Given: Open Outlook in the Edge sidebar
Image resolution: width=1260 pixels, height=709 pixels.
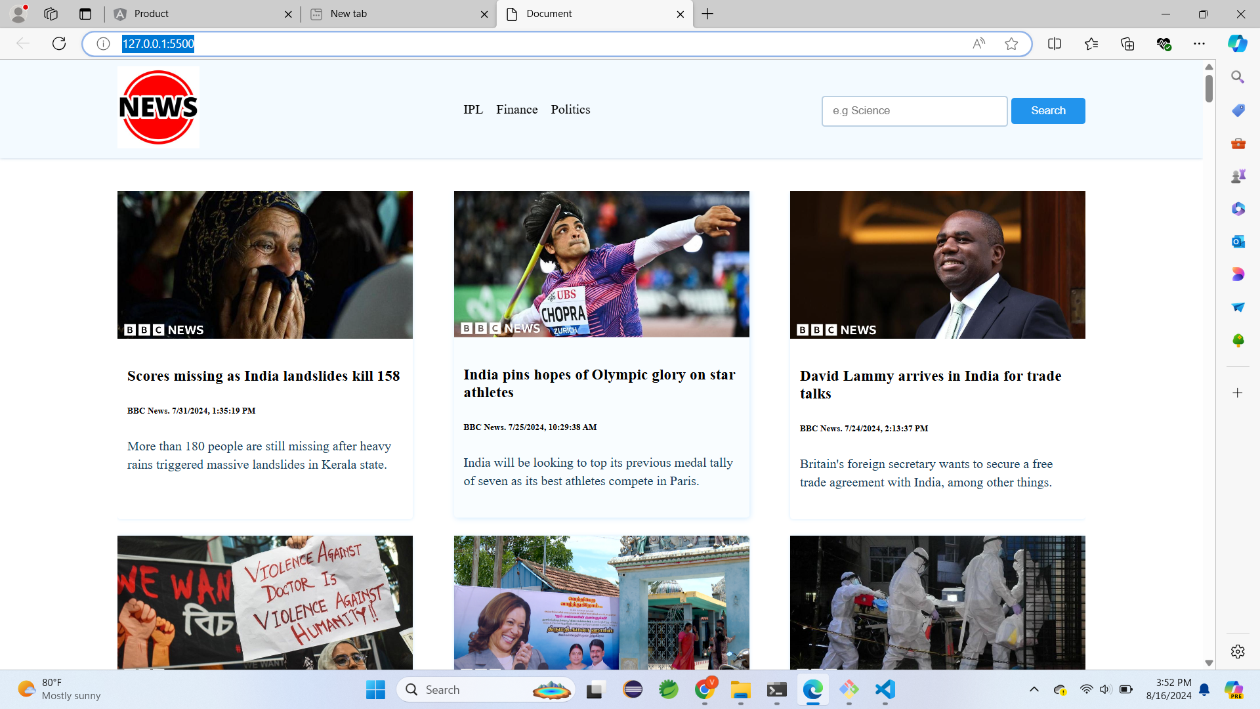Looking at the screenshot, I should point(1238,242).
